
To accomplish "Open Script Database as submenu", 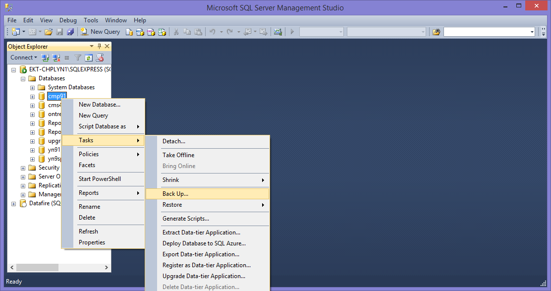I will (103, 126).
